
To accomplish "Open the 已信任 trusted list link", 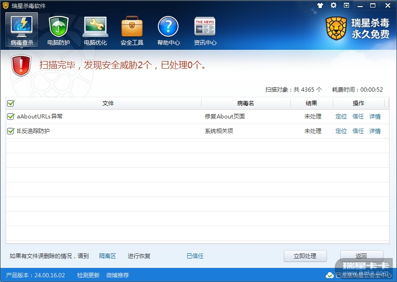I will coord(195,256).
